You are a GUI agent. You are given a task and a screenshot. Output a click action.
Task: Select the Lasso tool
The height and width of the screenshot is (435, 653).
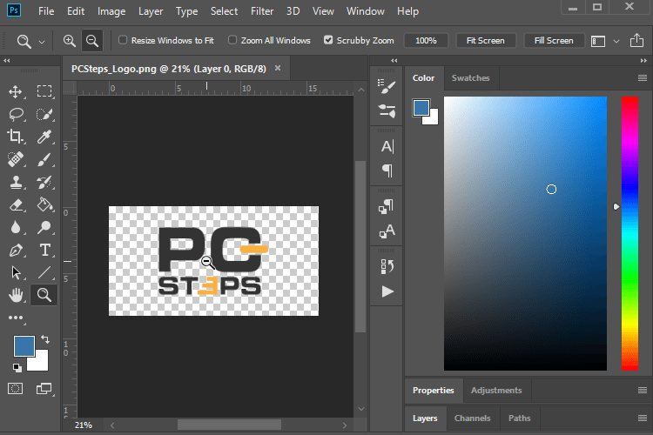coord(17,114)
